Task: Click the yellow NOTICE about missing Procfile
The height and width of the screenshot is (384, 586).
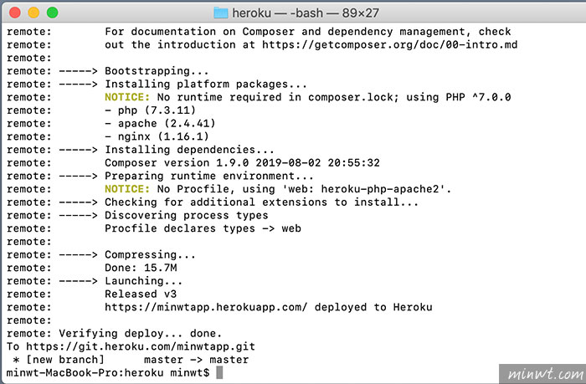Action: point(127,189)
